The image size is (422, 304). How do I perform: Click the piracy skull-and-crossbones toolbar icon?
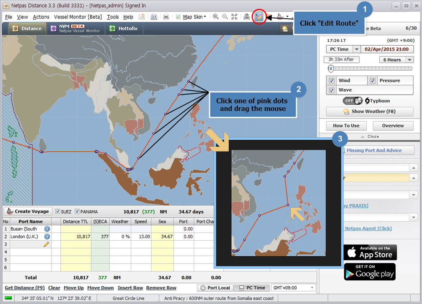tap(246, 17)
